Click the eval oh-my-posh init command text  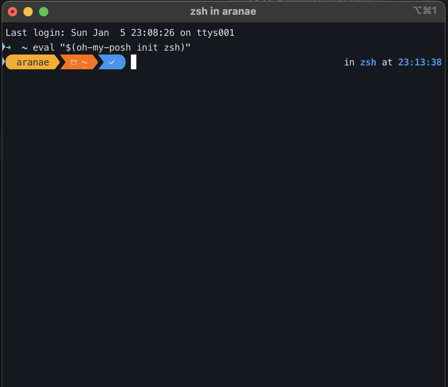click(x=112, y=47)
